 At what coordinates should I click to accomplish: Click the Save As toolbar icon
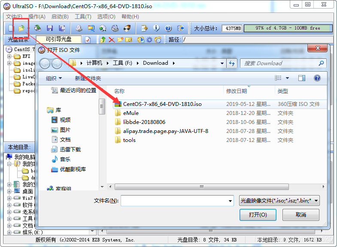tap(62, 28)
